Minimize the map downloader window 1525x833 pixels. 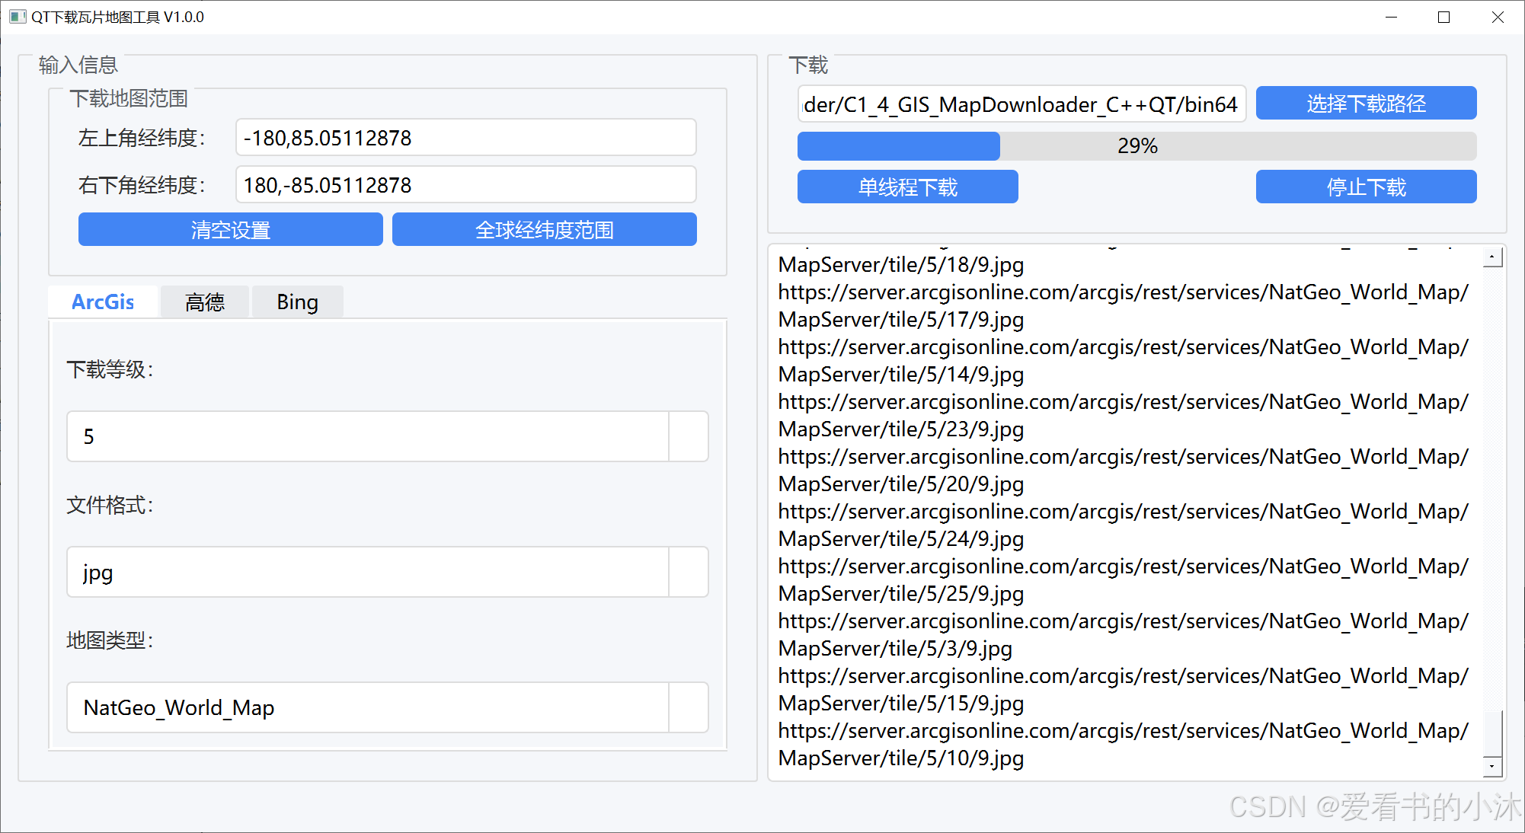tap(1391, 17)
